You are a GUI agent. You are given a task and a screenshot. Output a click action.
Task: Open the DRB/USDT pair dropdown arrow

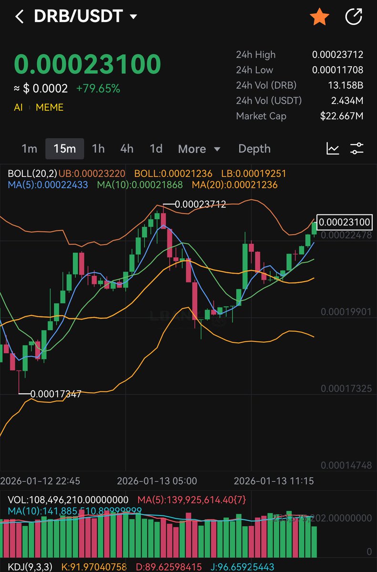tap(133, 17)
